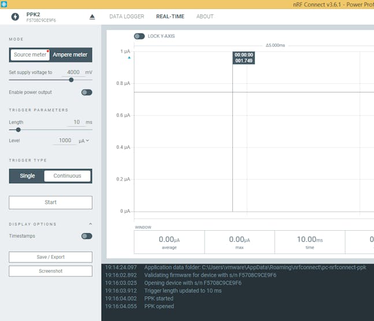Click the trigger Level value input field
This screenshot has width=374, height=321.
(x=65, y=141)
